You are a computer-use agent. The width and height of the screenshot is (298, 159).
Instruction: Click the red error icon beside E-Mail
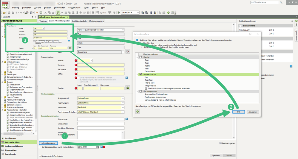tap(76, 74)
